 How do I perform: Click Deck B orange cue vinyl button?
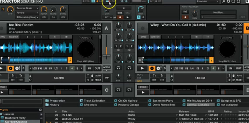(x=152, y=69)
